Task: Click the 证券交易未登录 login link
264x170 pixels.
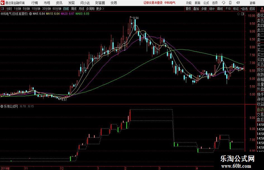Action: pyautogui.click(x=153, y=3)
